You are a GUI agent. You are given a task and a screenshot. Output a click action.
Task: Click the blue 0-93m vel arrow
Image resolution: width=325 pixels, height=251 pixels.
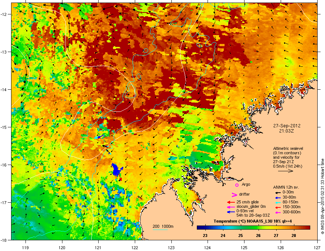pyautogui.click(x=231, y=212)
